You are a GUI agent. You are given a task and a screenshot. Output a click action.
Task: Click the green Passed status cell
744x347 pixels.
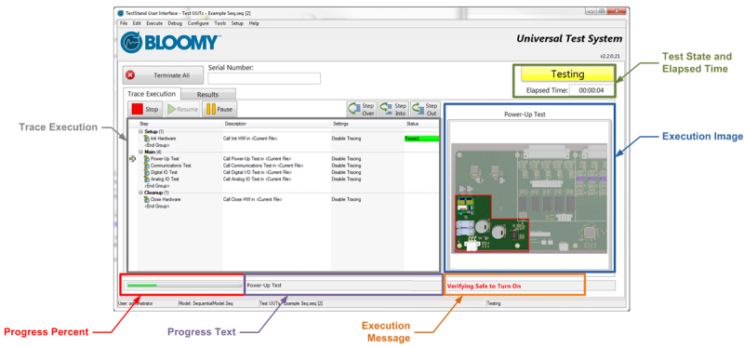coord(421,139)
